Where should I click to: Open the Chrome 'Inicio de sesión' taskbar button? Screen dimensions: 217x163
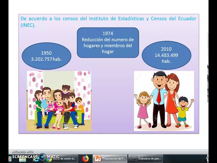tap(61, 159)
